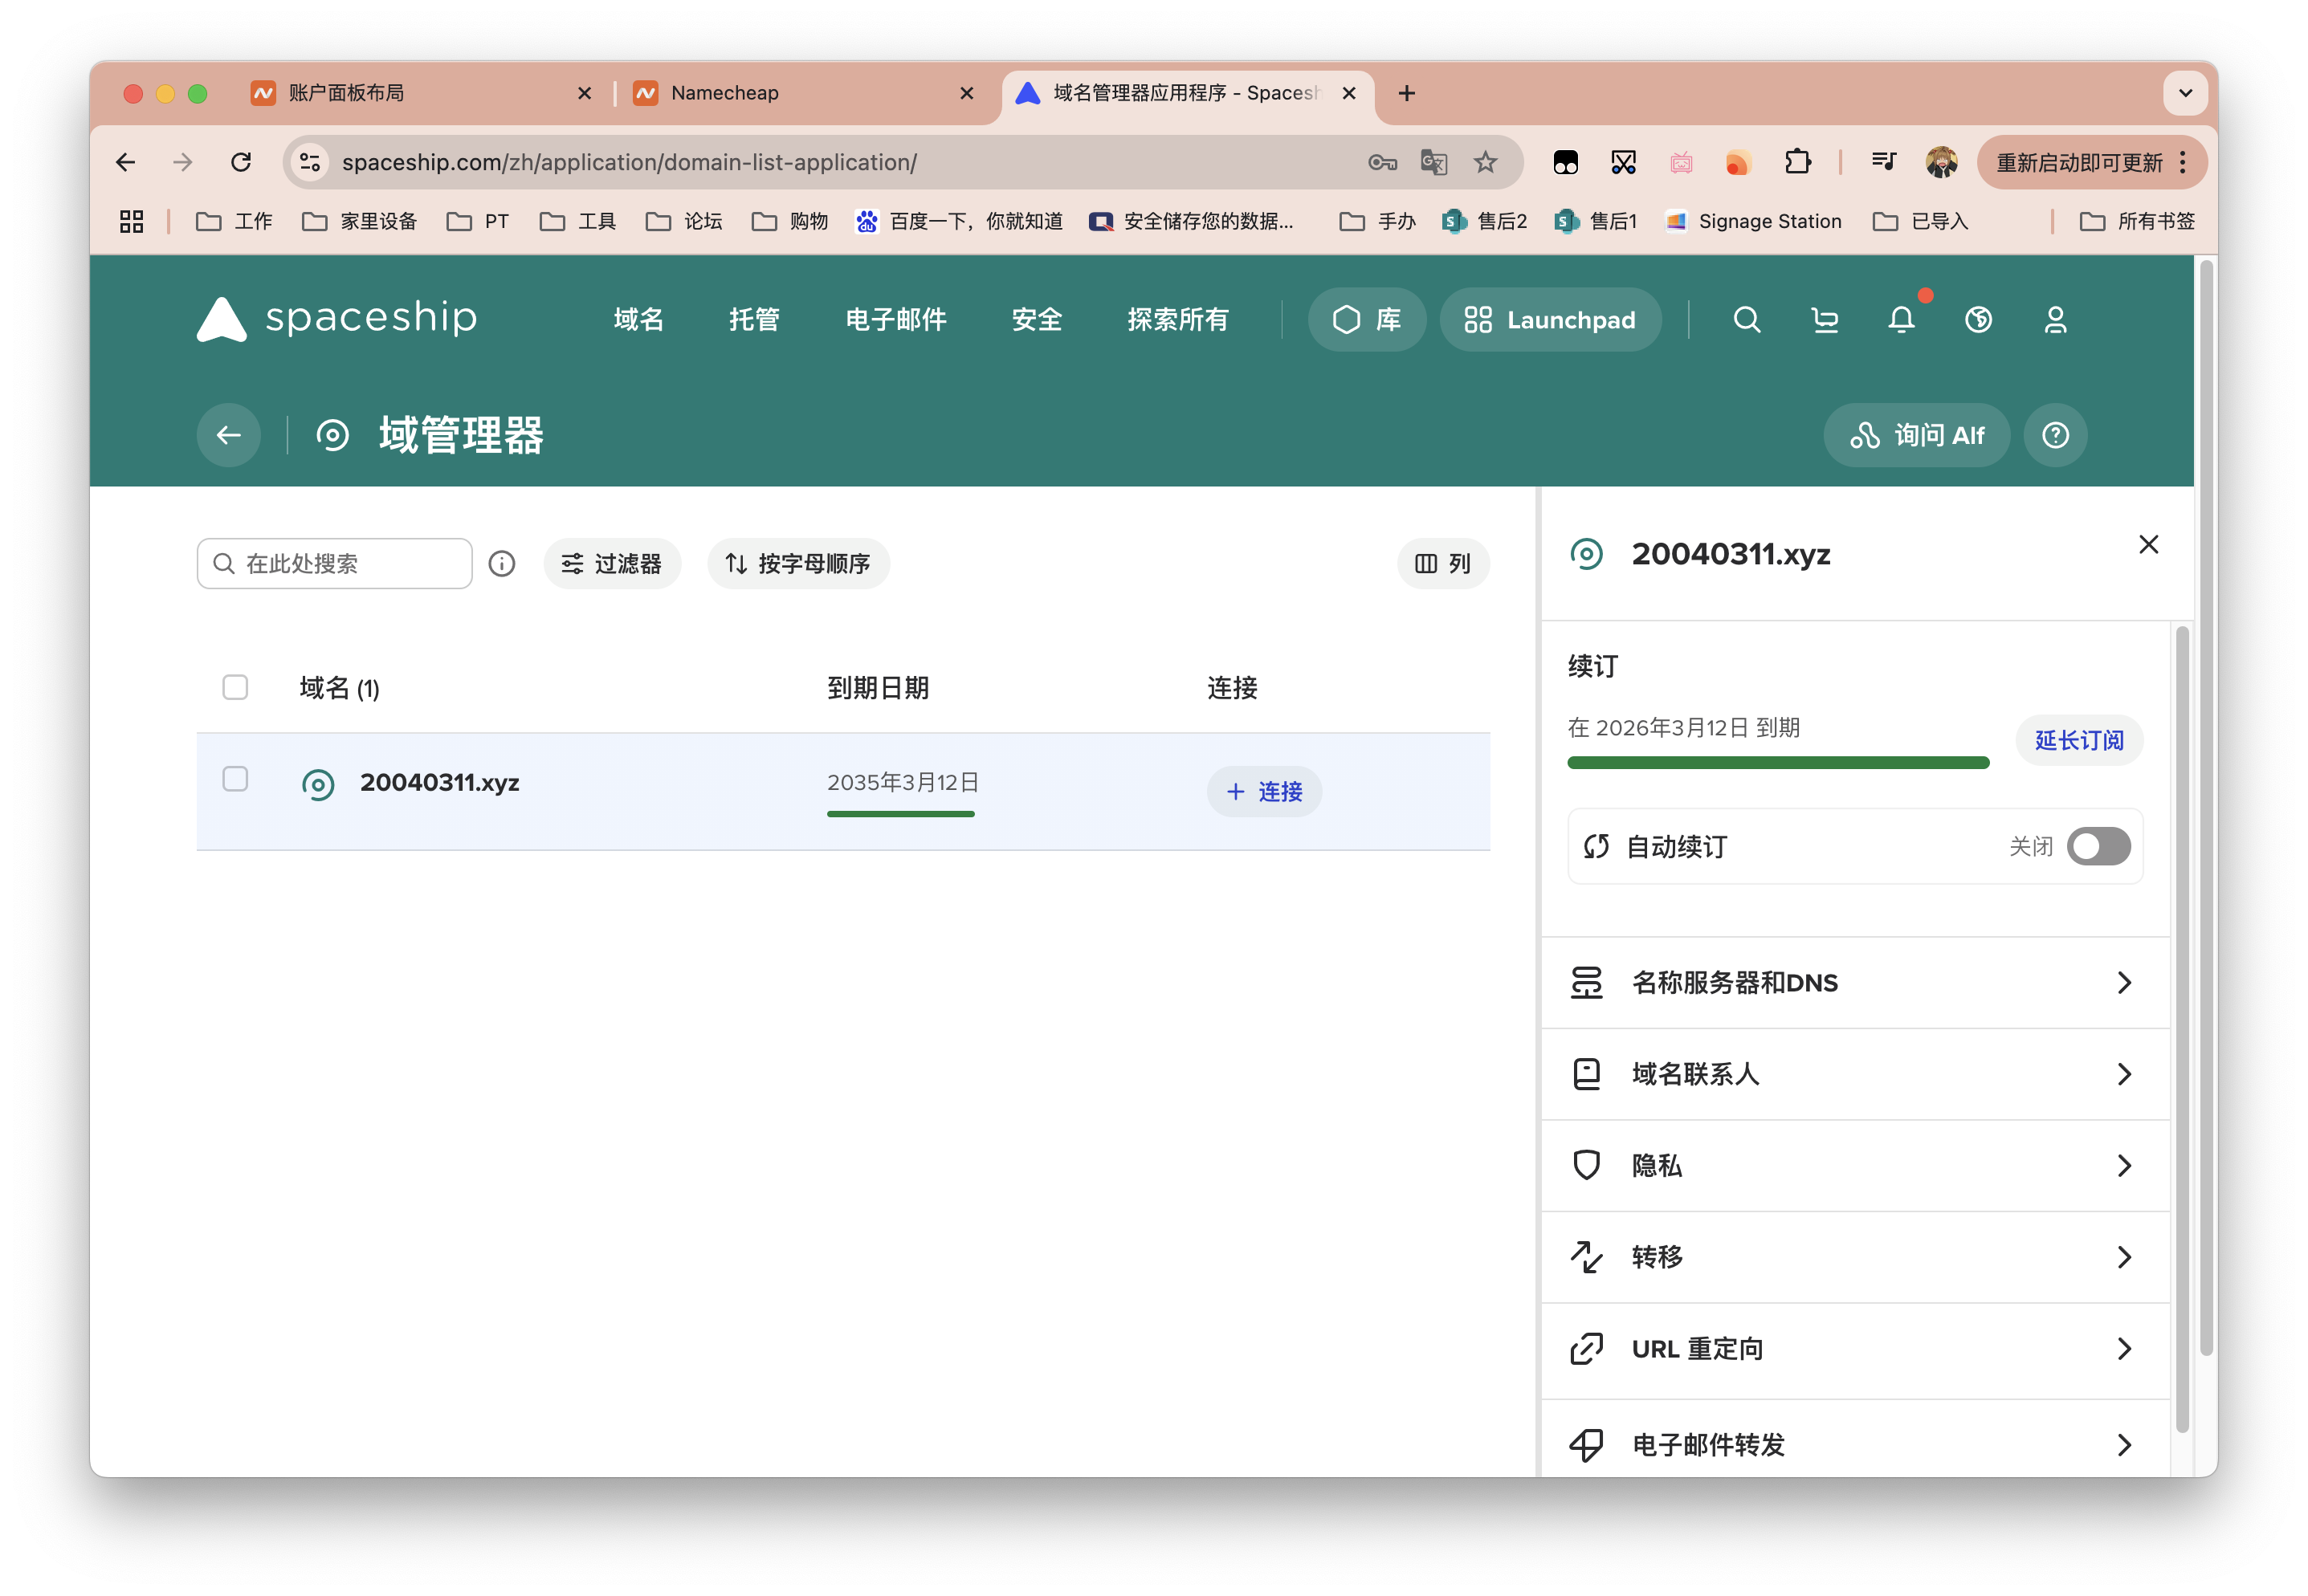Click the 到期日期 column header

878,688
